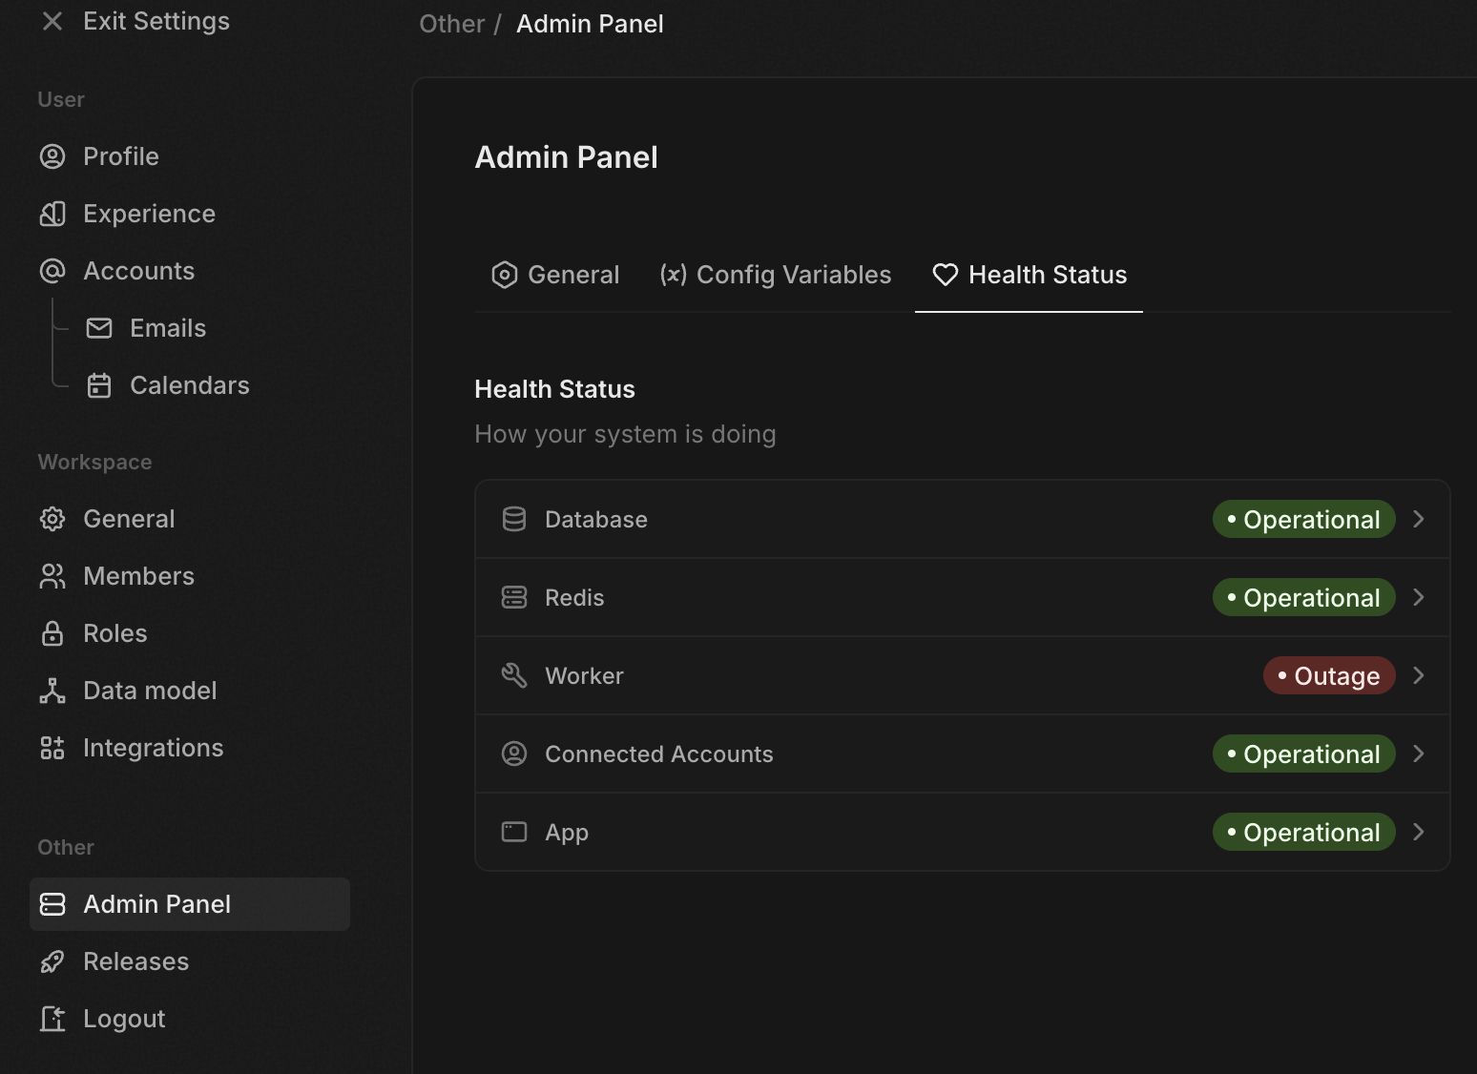1477x1074 pixels.
Task: Click the Logout door icon
Action: [52, 1019]
